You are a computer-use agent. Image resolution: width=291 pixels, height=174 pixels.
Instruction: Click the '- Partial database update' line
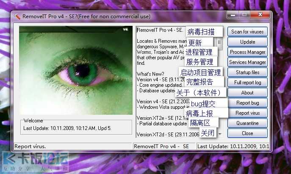pyautogui.click(x=162, y=124)
